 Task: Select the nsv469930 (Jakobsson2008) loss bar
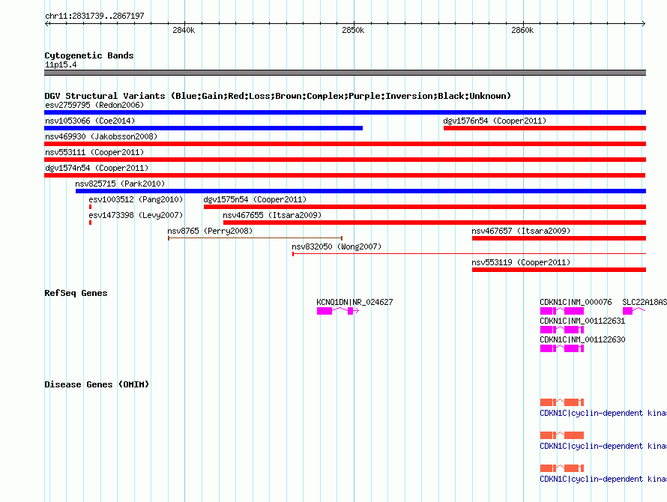point(345,144)
